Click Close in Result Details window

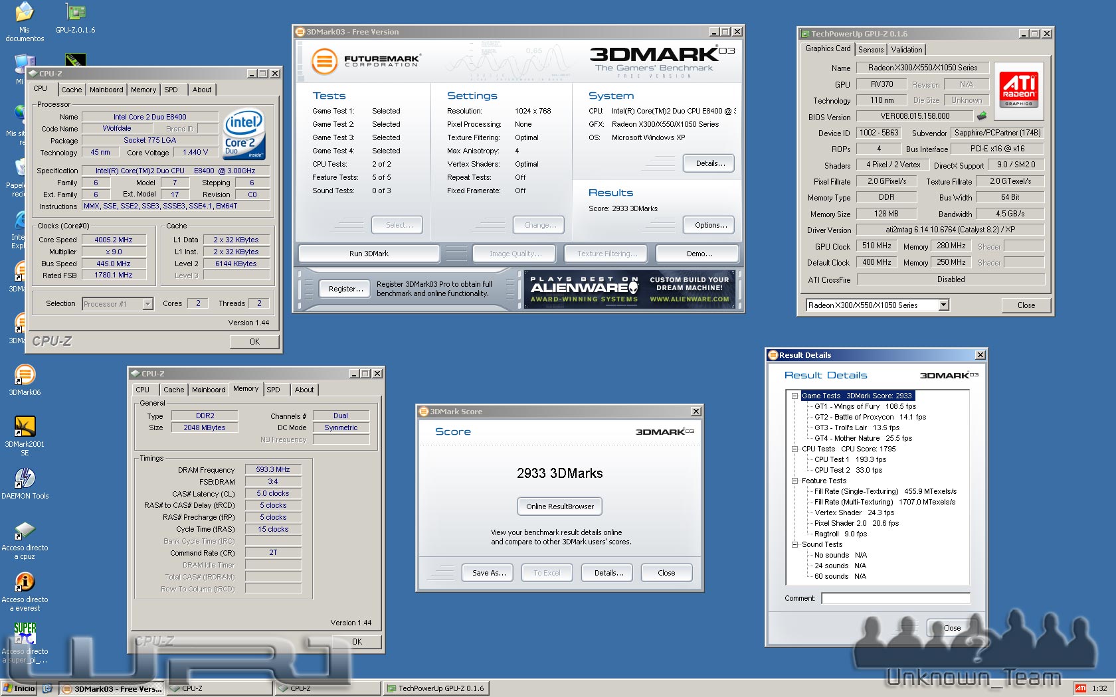(x=952, y=628)
